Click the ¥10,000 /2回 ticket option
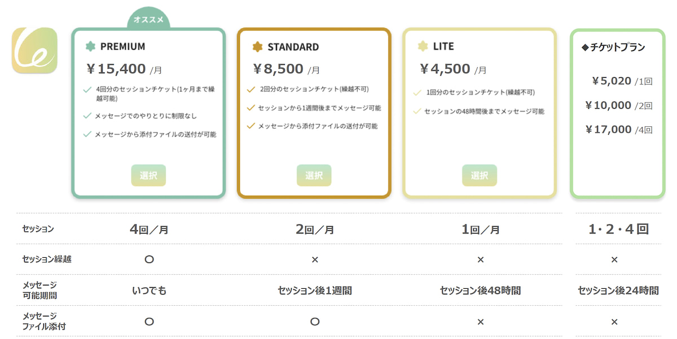 tap(618, 105)
